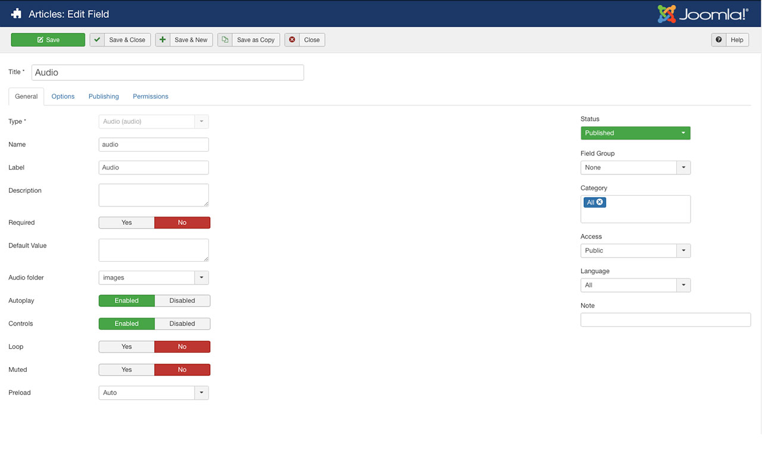Set Loop to No

[182, 347]
